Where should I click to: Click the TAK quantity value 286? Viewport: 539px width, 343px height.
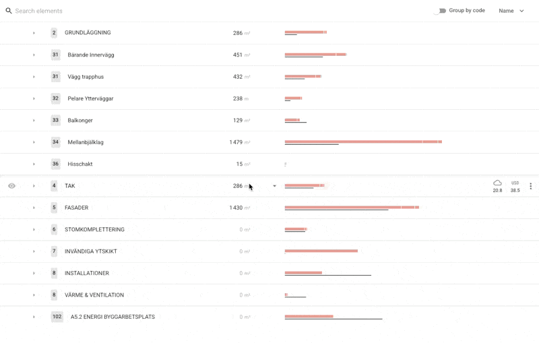(x=237, y=186)
